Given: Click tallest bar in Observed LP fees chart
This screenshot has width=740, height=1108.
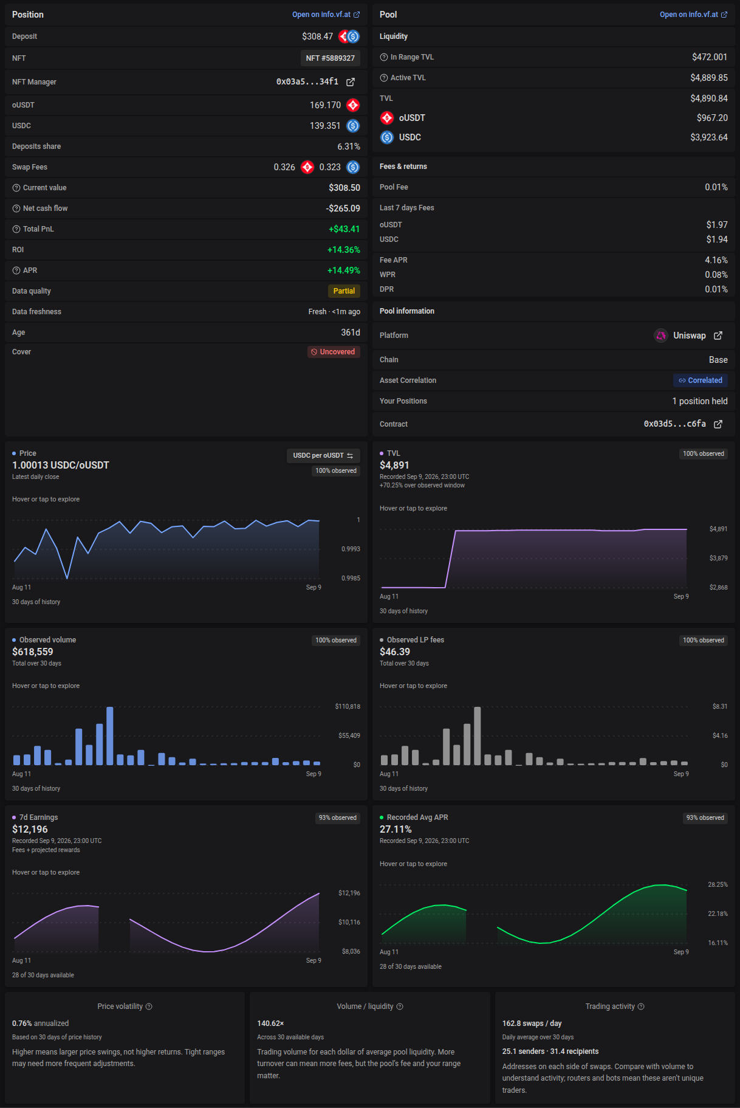Looking at the screenshot, I should click(478, 735).
